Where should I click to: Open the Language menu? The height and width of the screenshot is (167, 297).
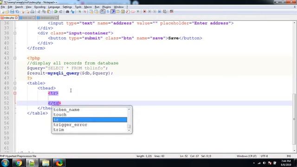pos(54,7)
